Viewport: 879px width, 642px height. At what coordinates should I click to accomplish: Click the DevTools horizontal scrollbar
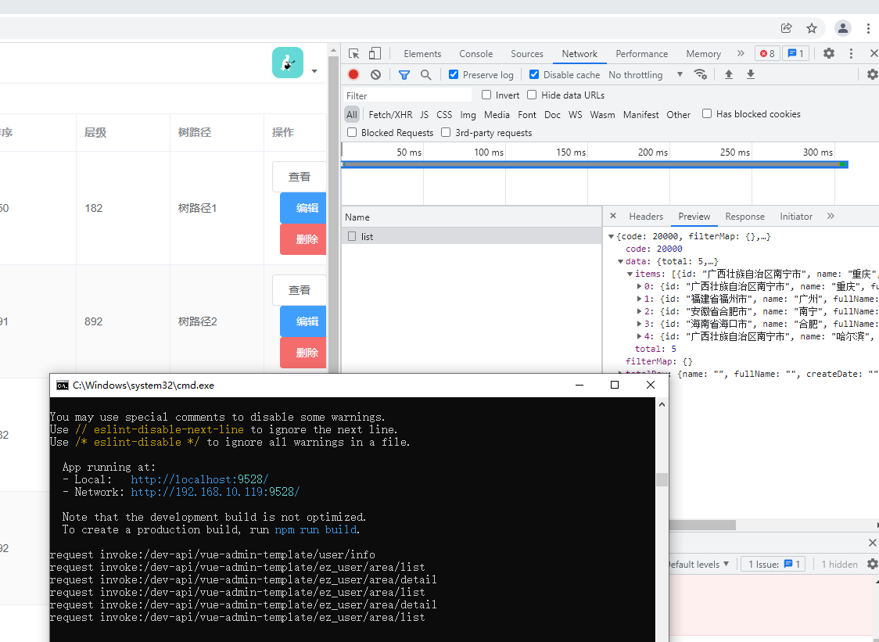coord(702,525)
